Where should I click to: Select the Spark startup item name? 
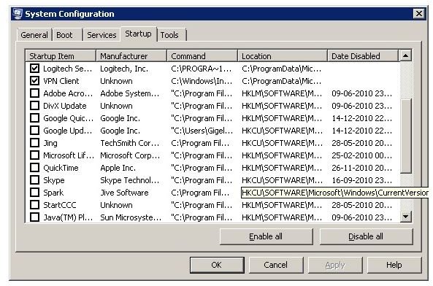click(x=53, y=193)
